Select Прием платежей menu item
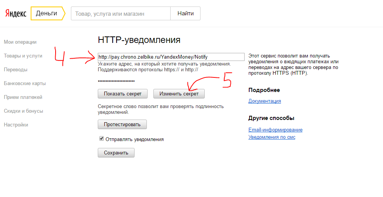 (23, 97)
